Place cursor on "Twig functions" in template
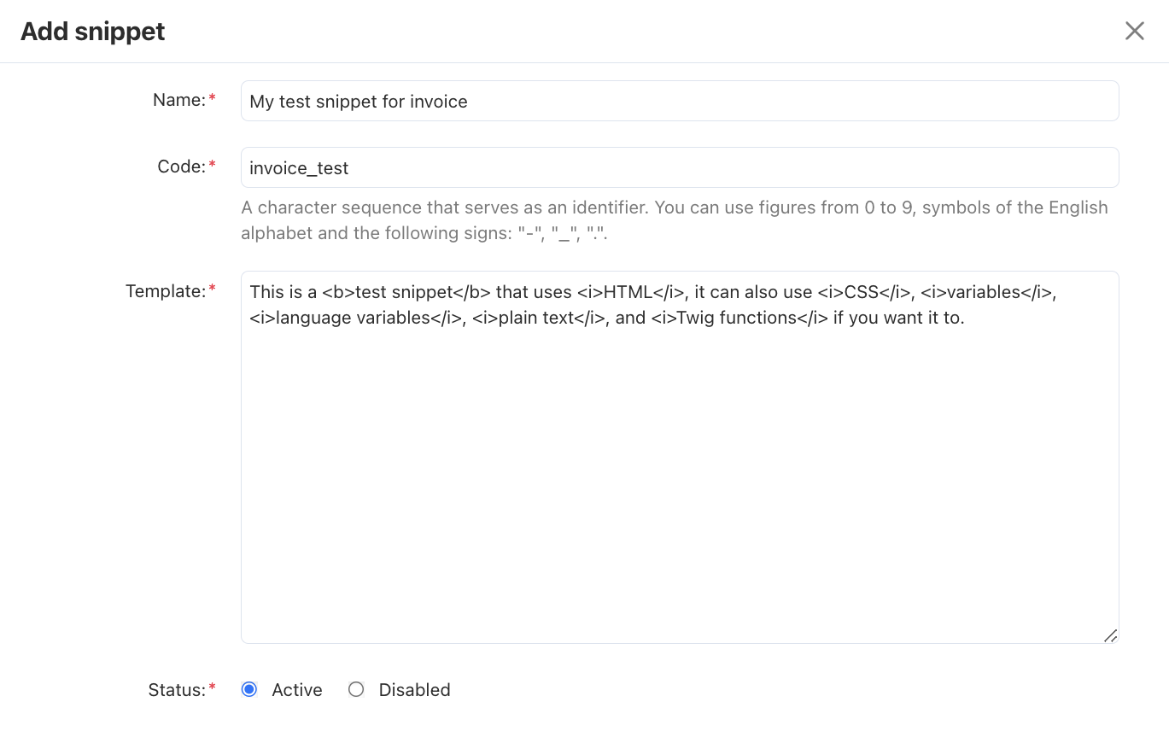 coord(731,318)
